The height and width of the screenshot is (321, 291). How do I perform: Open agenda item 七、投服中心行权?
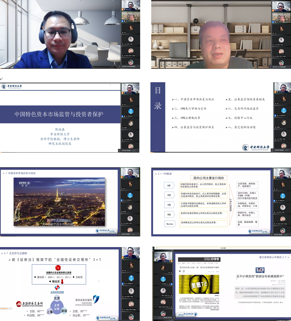pos(240,118)
